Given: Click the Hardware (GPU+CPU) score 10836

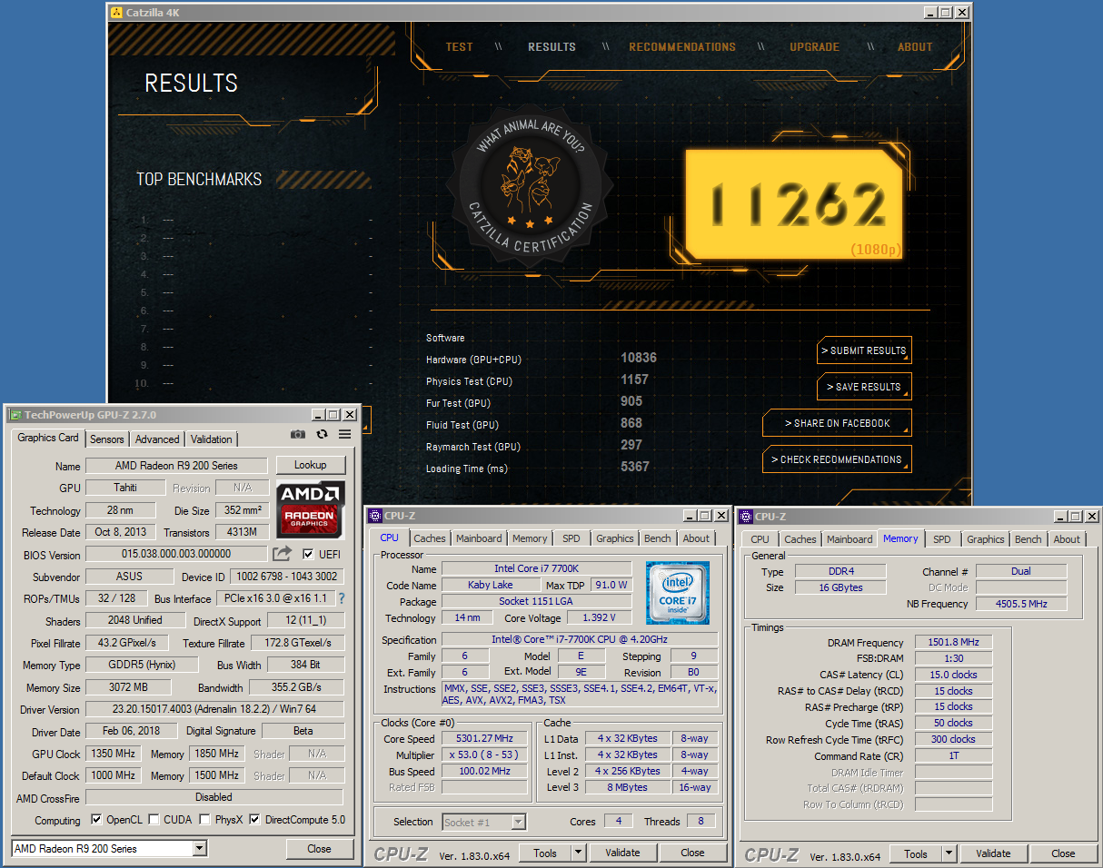Looking at the screenshot, I should [639, 358].
